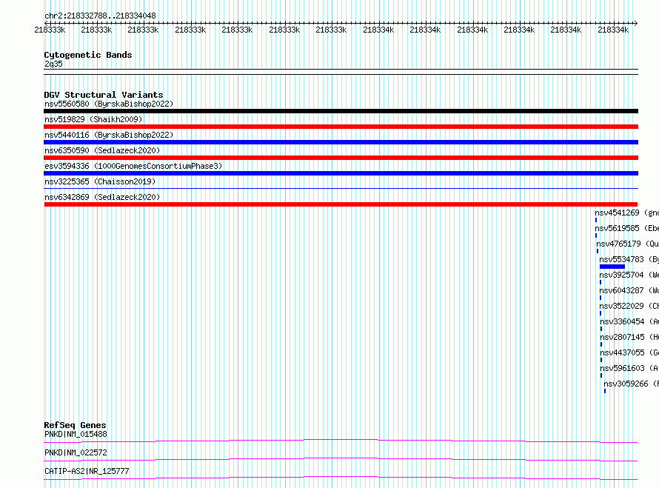Click the 2q35 cytogenetic band label
This screenshot has height=488, width=659.
point(53,64)
